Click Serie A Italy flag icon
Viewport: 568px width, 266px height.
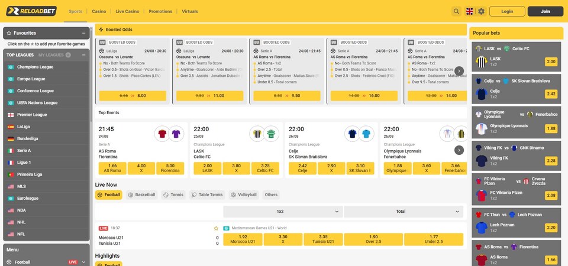pyautogui.click(x=11, y=151)
